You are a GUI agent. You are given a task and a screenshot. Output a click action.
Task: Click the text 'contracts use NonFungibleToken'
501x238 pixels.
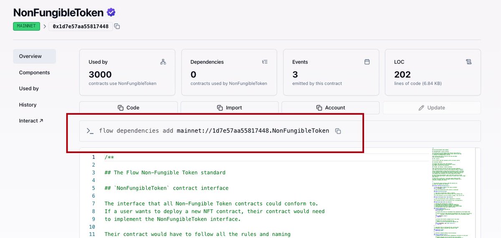(x=122, y=83)
